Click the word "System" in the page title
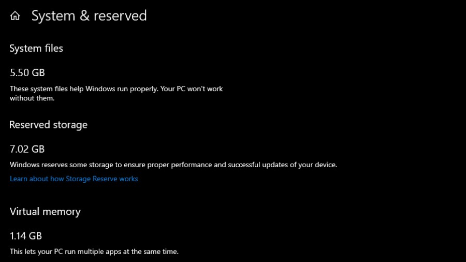 tap(53, 16)
